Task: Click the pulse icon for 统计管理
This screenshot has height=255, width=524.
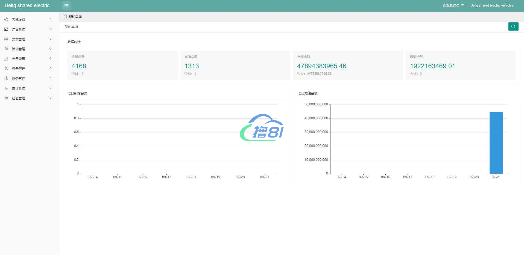Action: click(x=6, y=88)
